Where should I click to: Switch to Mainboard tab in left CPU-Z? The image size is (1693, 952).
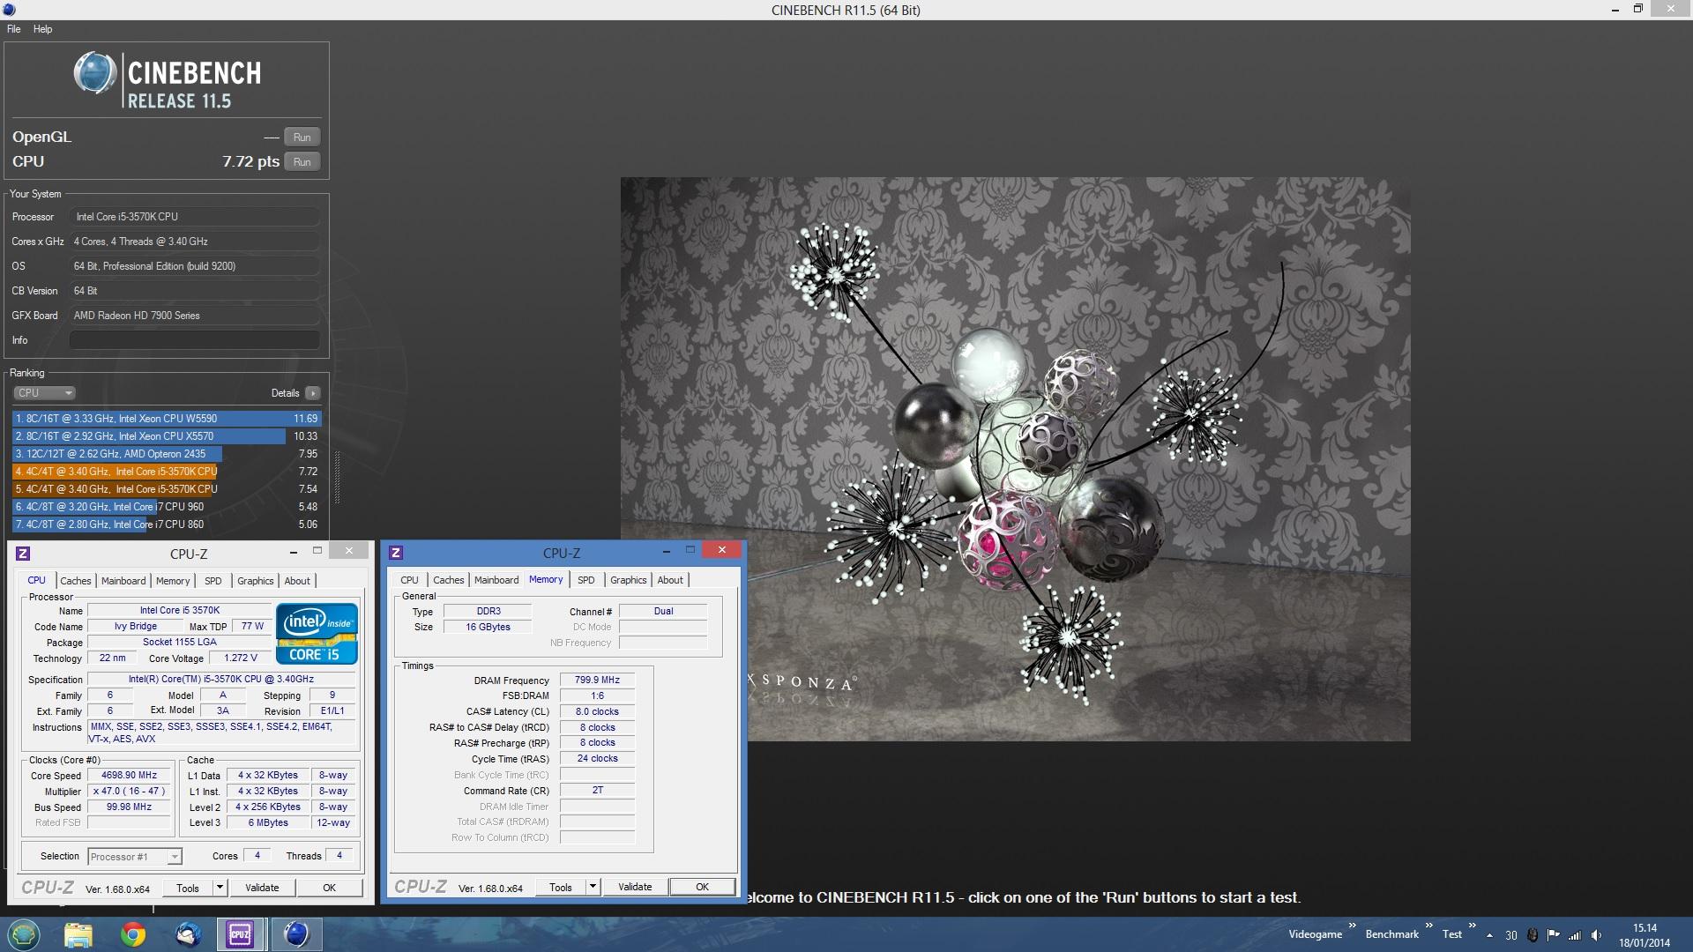click(123, 581)
